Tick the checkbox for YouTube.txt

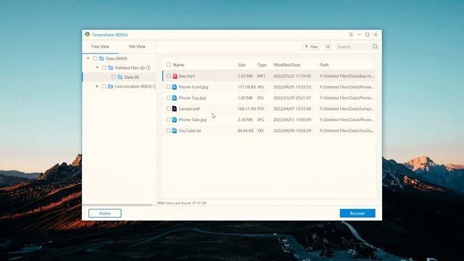(x=169, y=130)
